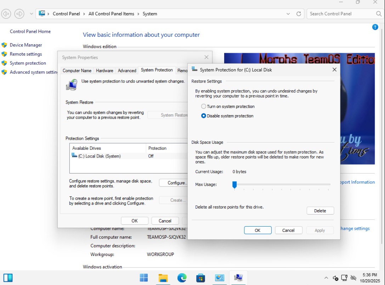
Task: Open recent locations dropdown arrow
Action: tap(31, 14)
